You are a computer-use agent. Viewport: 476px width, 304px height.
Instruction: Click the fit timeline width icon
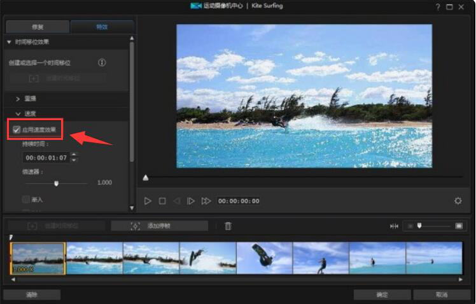(x=395, y=226)
